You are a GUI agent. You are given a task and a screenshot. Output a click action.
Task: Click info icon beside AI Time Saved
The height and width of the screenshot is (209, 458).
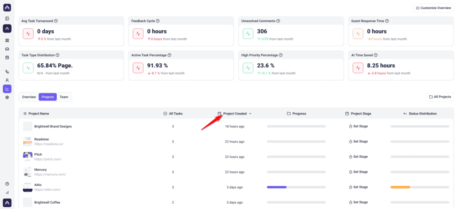376,55
